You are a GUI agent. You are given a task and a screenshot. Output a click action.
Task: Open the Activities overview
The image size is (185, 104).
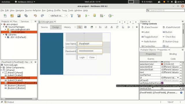tap(6, 2)
